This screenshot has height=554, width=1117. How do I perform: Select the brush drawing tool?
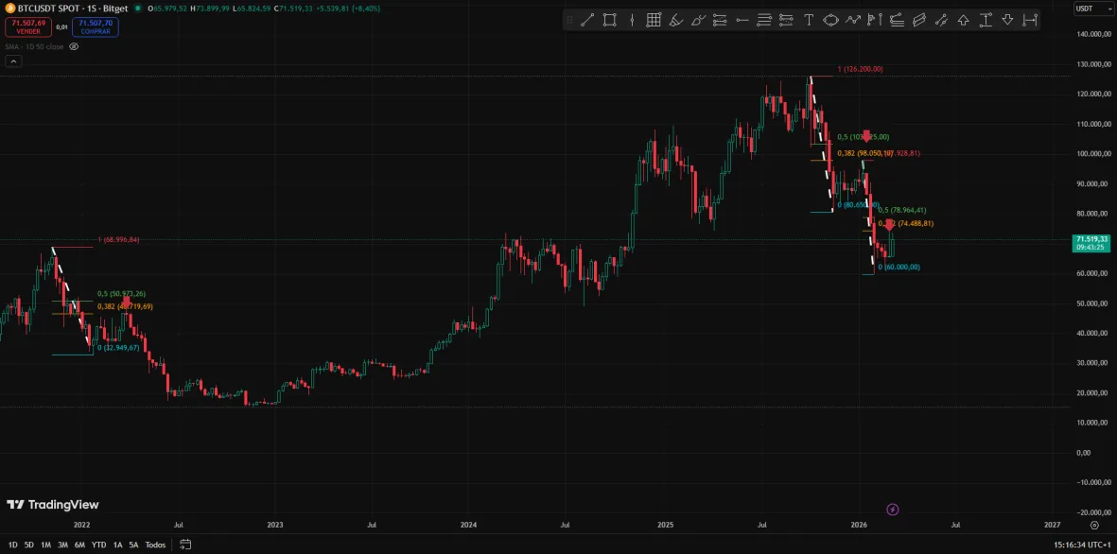pyautogui.click(x=698, y=20)
